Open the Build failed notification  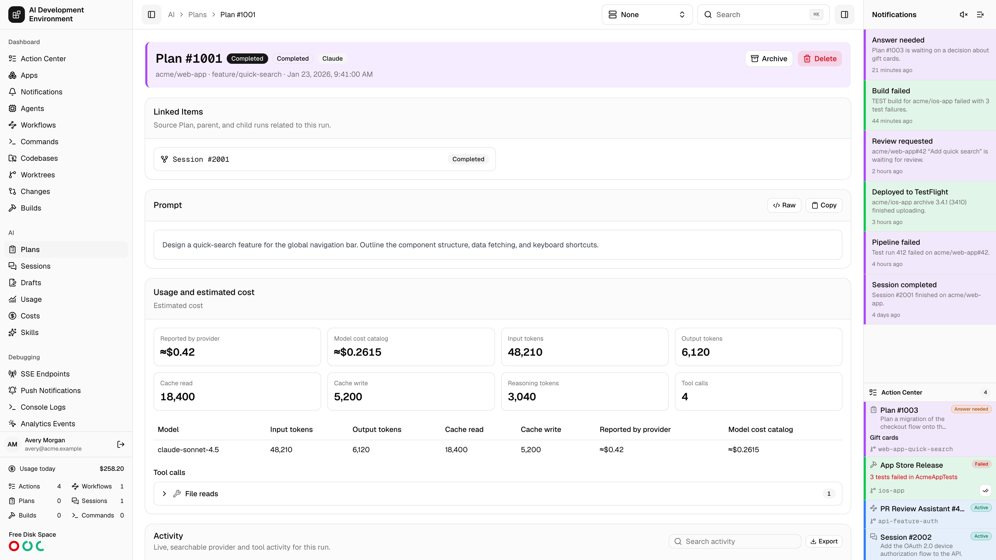(930, 106)
